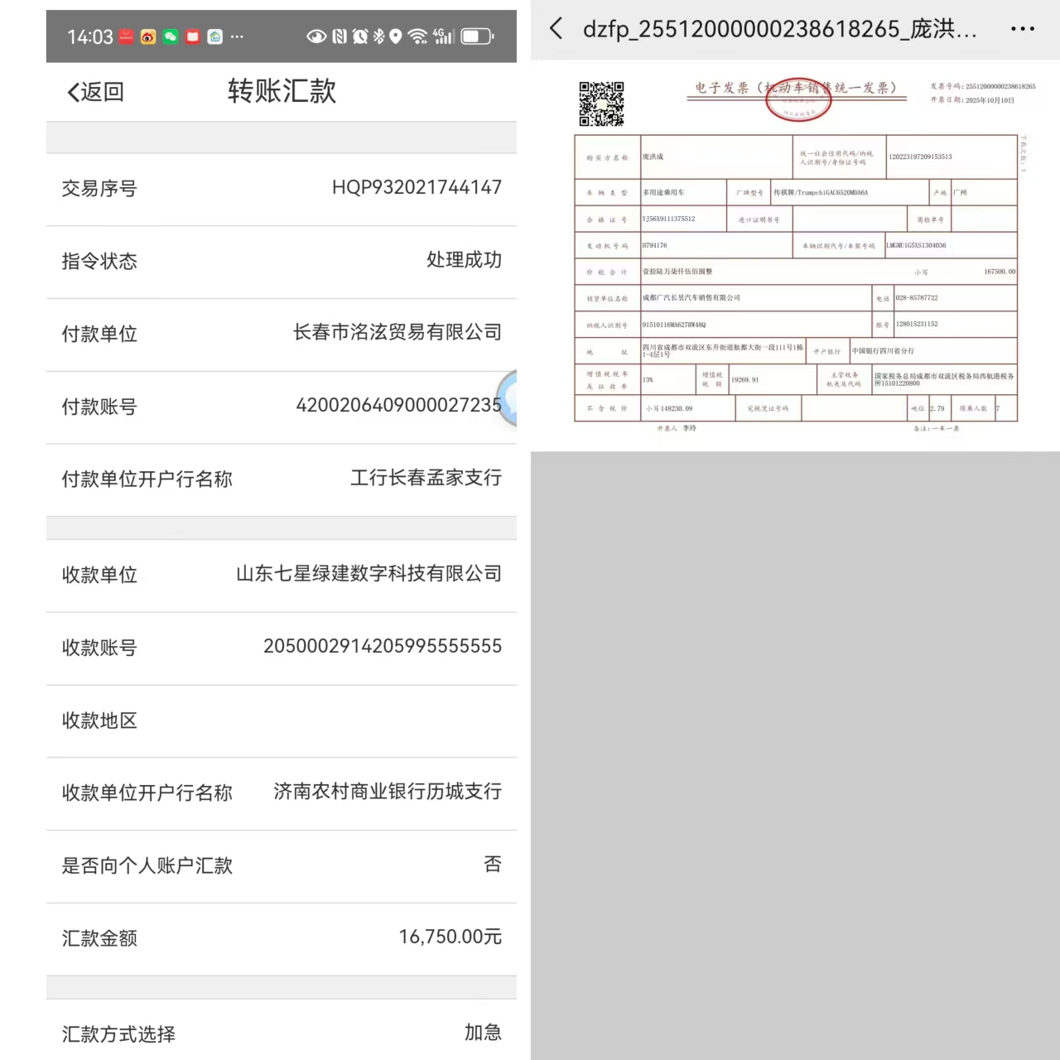Tap the QR code on the invoice
The width and height of the screenshot is (1060, 1060).
click(x=601, y=104)
